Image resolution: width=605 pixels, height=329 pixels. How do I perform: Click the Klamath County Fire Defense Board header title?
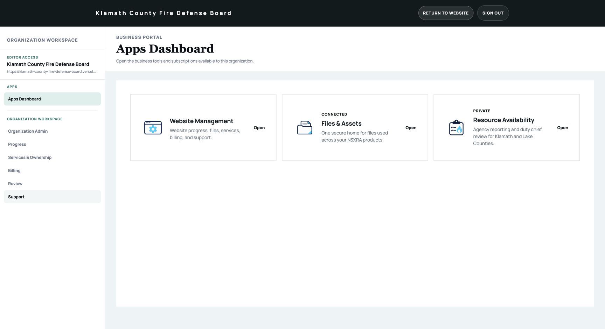click(164, 13)
